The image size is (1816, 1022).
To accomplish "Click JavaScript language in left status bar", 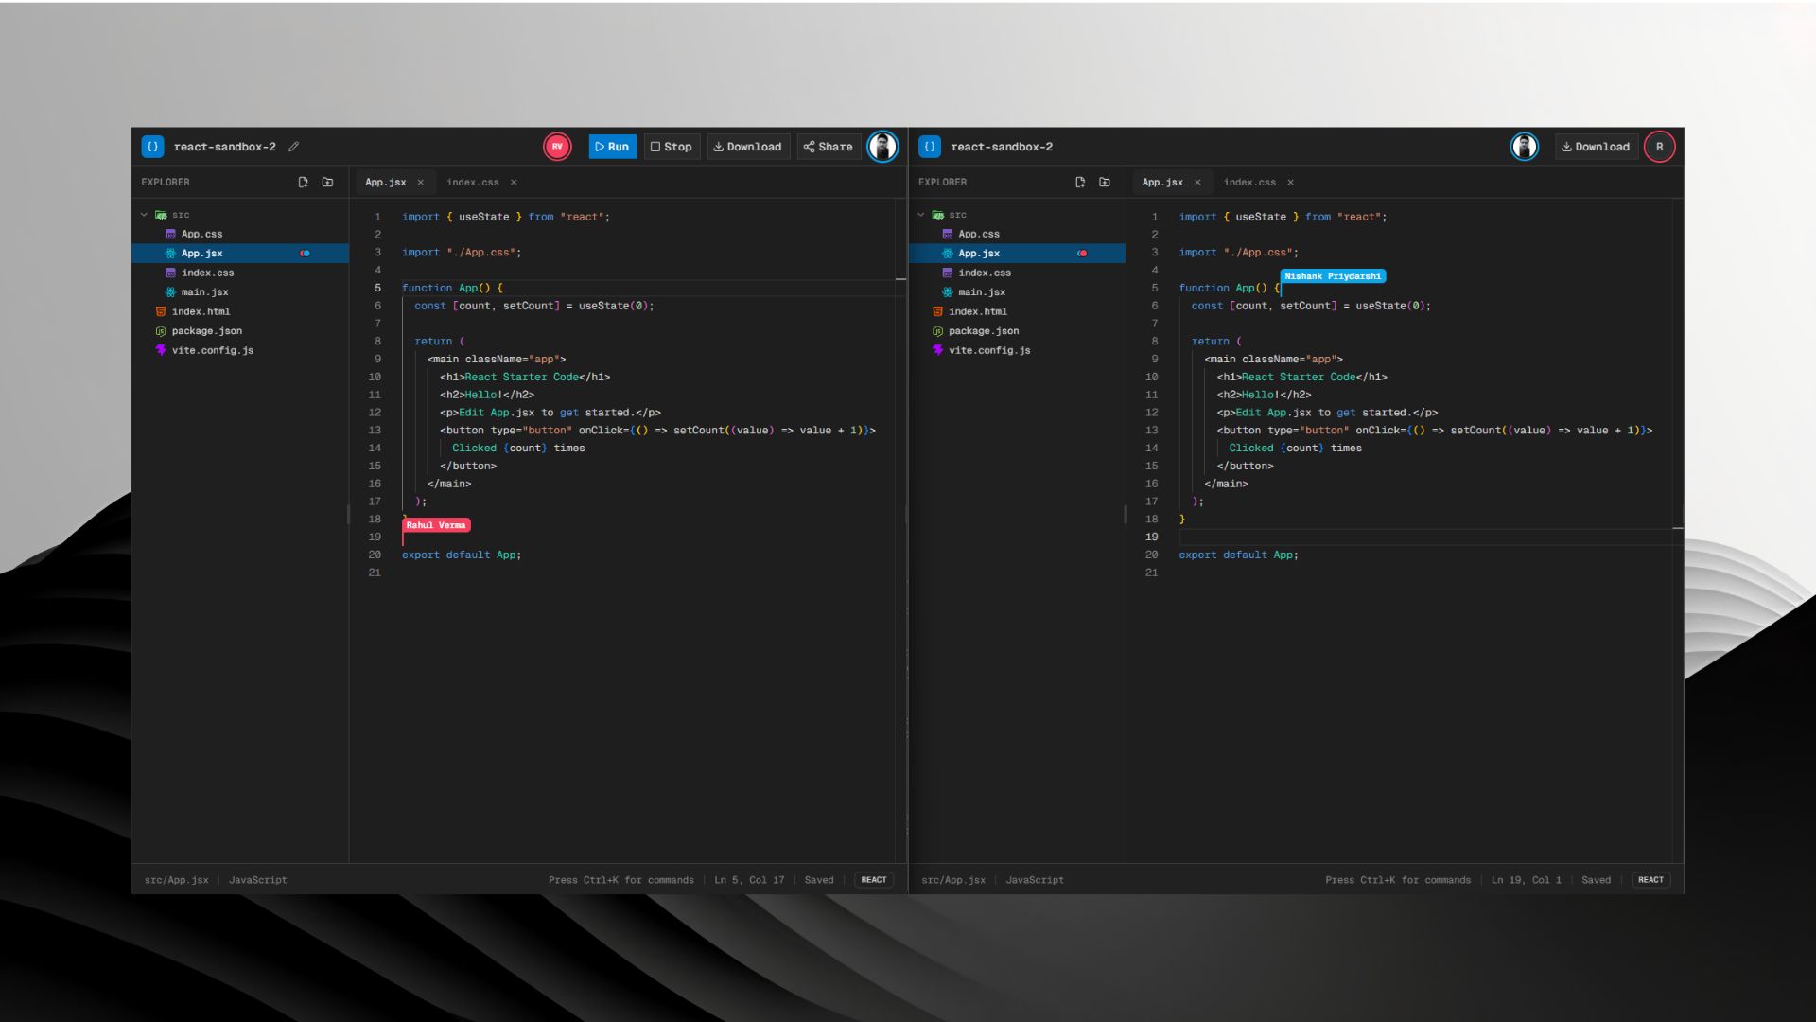I will coord(257,880).
